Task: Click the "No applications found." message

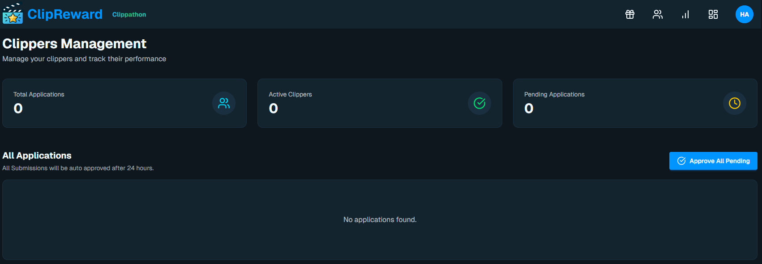Action: point(380,220)
